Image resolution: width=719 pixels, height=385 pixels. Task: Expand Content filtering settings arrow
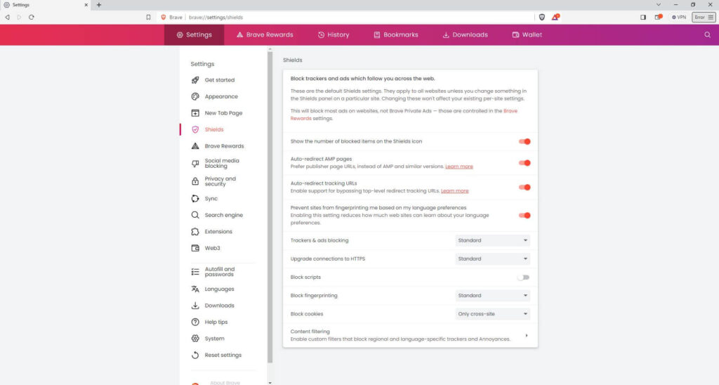[527, 335]
